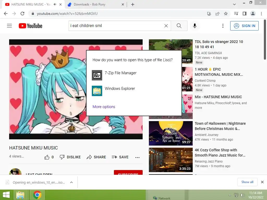Bookmark this page with the star icon
The image size is (267, 200).
coord(226,14)
